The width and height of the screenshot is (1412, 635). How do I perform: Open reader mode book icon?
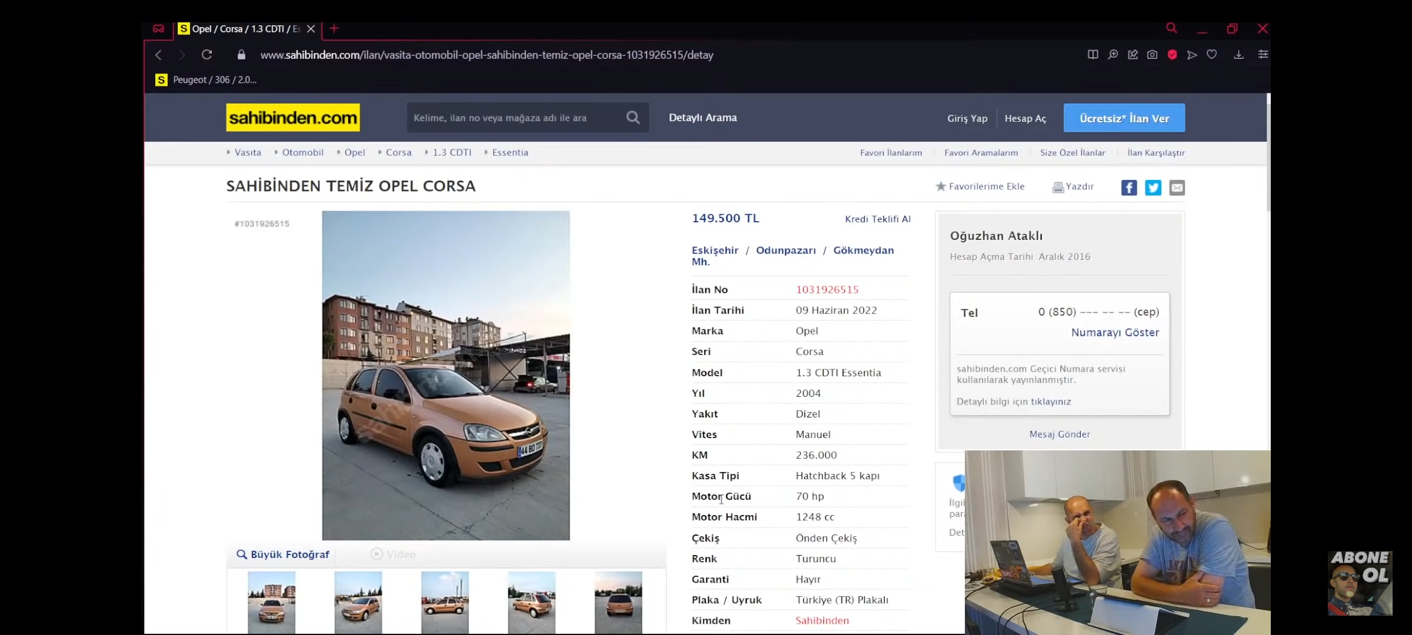(1093, 55)
